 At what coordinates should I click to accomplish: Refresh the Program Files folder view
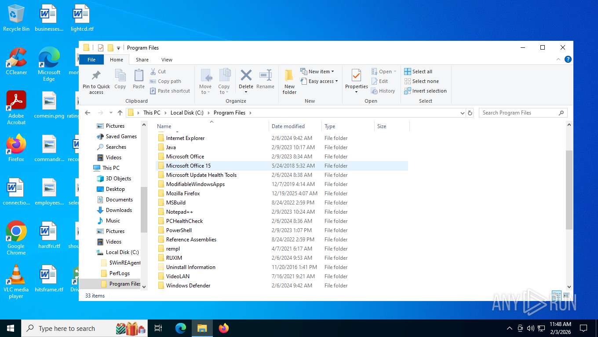[470, 113]
